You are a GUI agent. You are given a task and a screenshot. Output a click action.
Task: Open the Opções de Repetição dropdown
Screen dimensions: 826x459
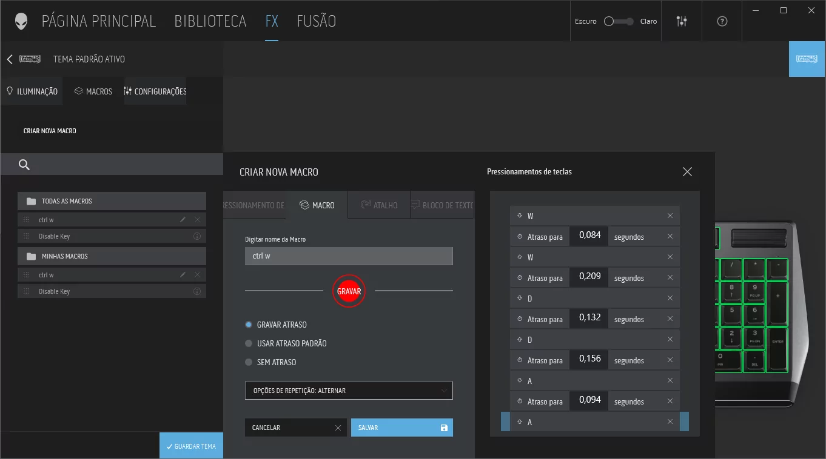click(349, 391)
